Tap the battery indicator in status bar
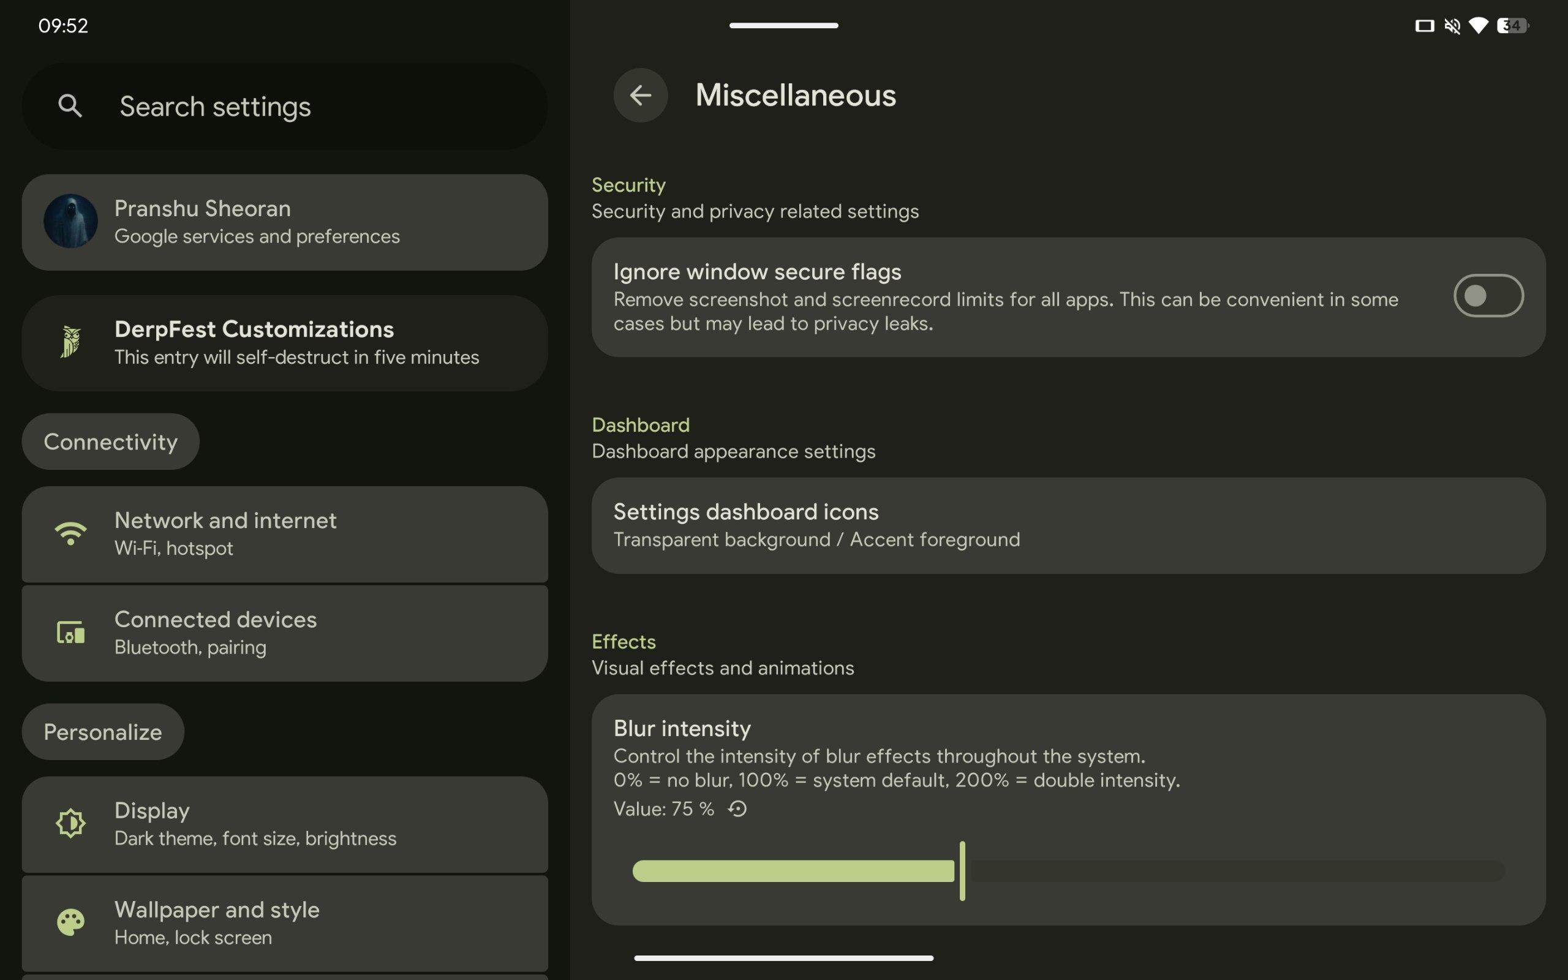This screenshot has width=1568, height=980. tap(1513, 26)
